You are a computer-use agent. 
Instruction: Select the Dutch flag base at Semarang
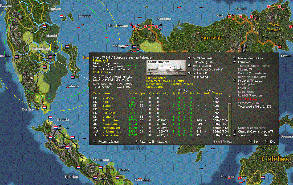101,168
